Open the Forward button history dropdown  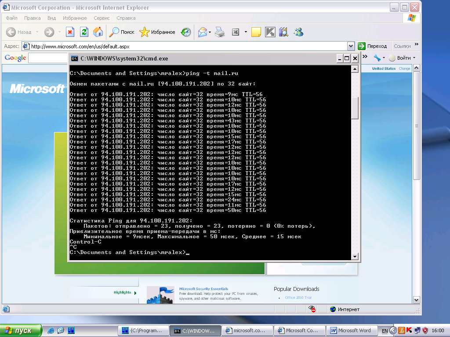click(59, 32)
